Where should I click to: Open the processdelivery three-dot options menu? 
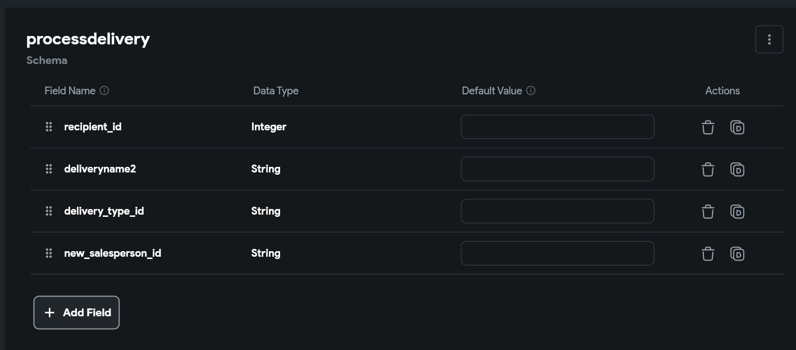click(x=769, y=39)
